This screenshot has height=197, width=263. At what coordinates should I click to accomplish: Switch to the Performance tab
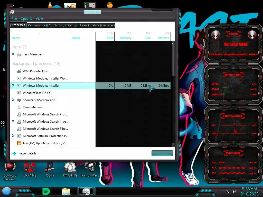click(37, 25)
